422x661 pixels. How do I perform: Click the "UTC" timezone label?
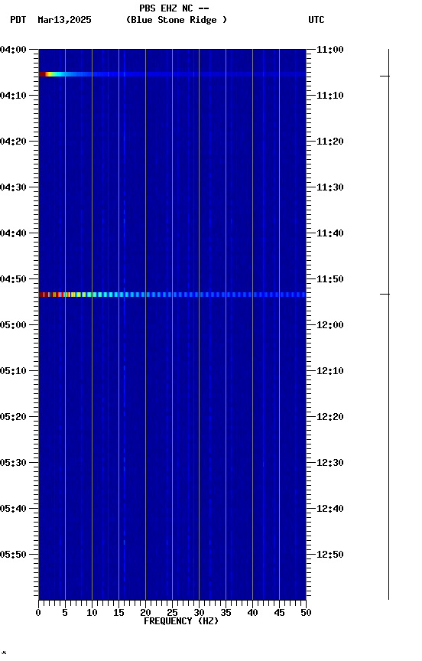[x=316, y=20]
